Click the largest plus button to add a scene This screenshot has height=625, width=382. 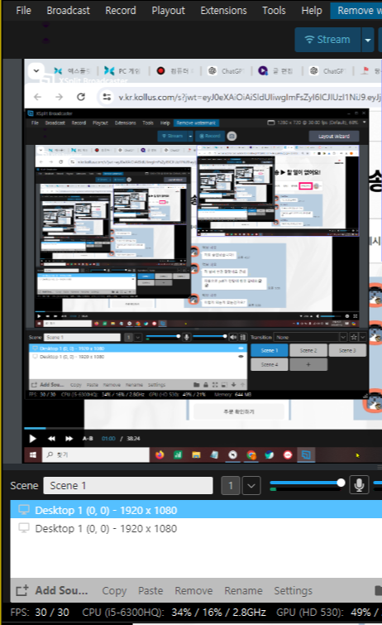click(x=308, y=364)
